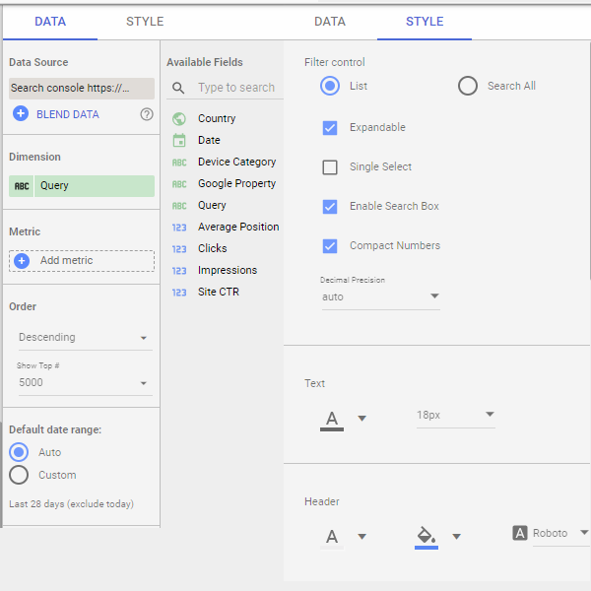Pick the Header font color swatch

click(332, 538)
